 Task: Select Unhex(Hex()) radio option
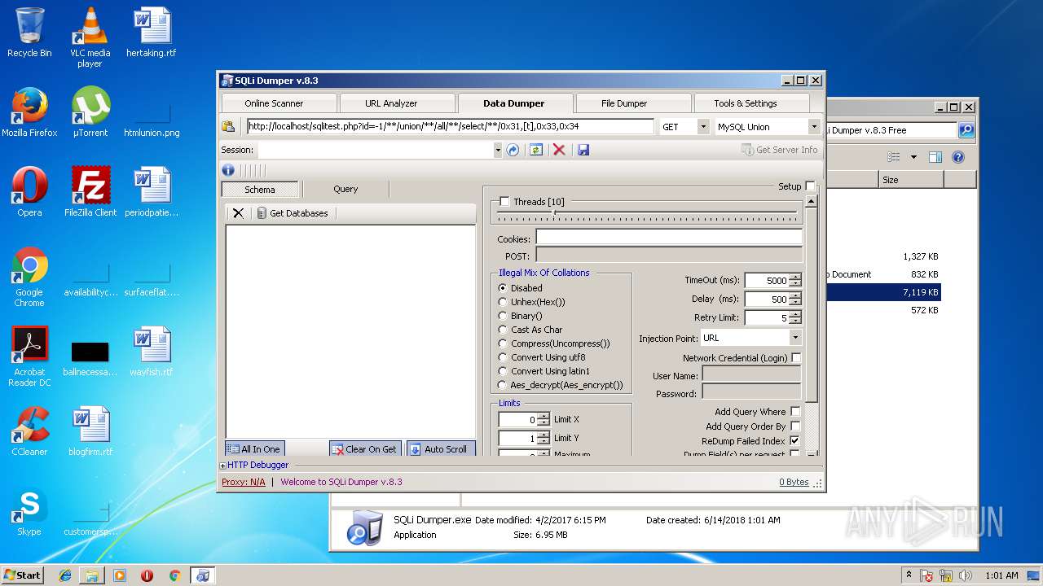click(x=503, y=302)
